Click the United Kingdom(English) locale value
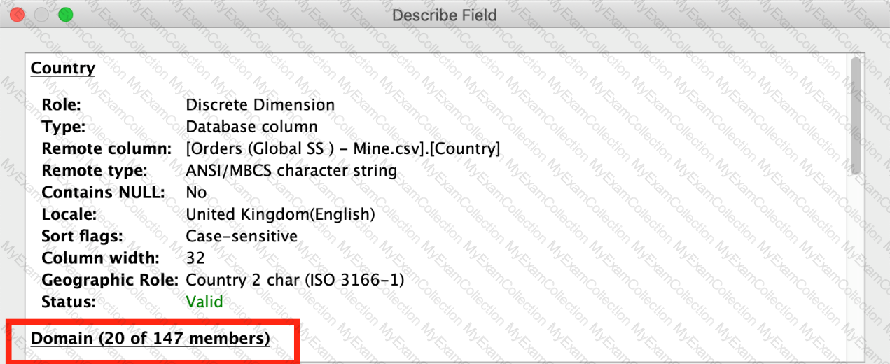Image resolution: width=890 pixels, height=364 pixels. (x=280, y=214)
